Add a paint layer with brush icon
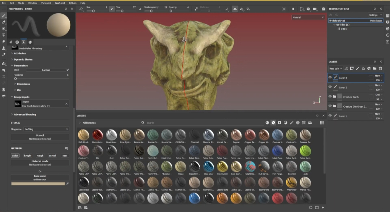390x212 pixels. pos(357,68)
